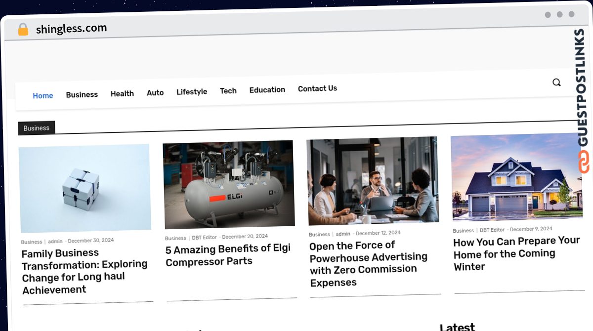Image resolution: width=593 pixels, height=331 pixels.
Task: Click the December 9, 2024 date
Action: coord(531,229)
